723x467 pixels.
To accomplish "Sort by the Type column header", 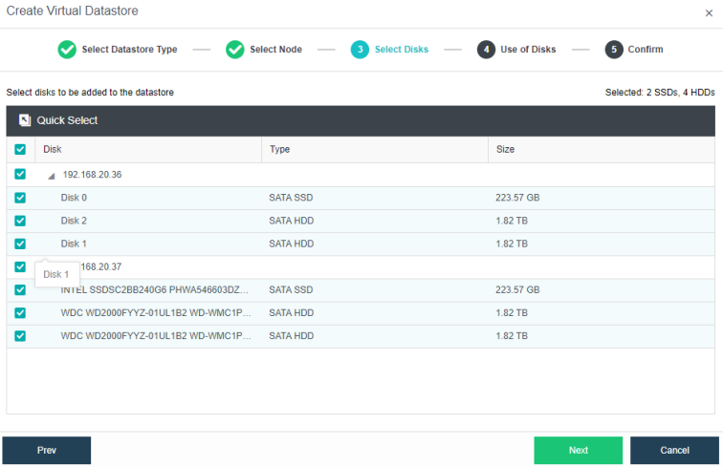I will (279, 150).
